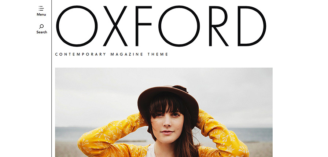Open the hamburger Menu icon
The width and height of the screenshot is (328, 157).
click(x=41, y=8)
